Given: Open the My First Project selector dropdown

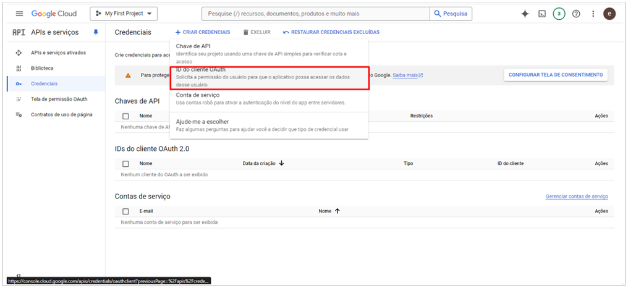Looking at the screenshot, I should pyautogui.click(x=124, y=14).
